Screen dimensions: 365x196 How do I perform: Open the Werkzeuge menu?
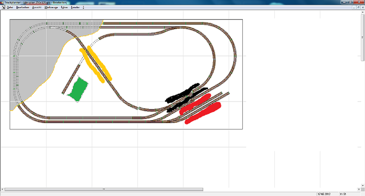(51, 7)
